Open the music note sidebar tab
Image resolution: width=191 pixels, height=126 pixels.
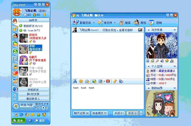click(15, 29)
